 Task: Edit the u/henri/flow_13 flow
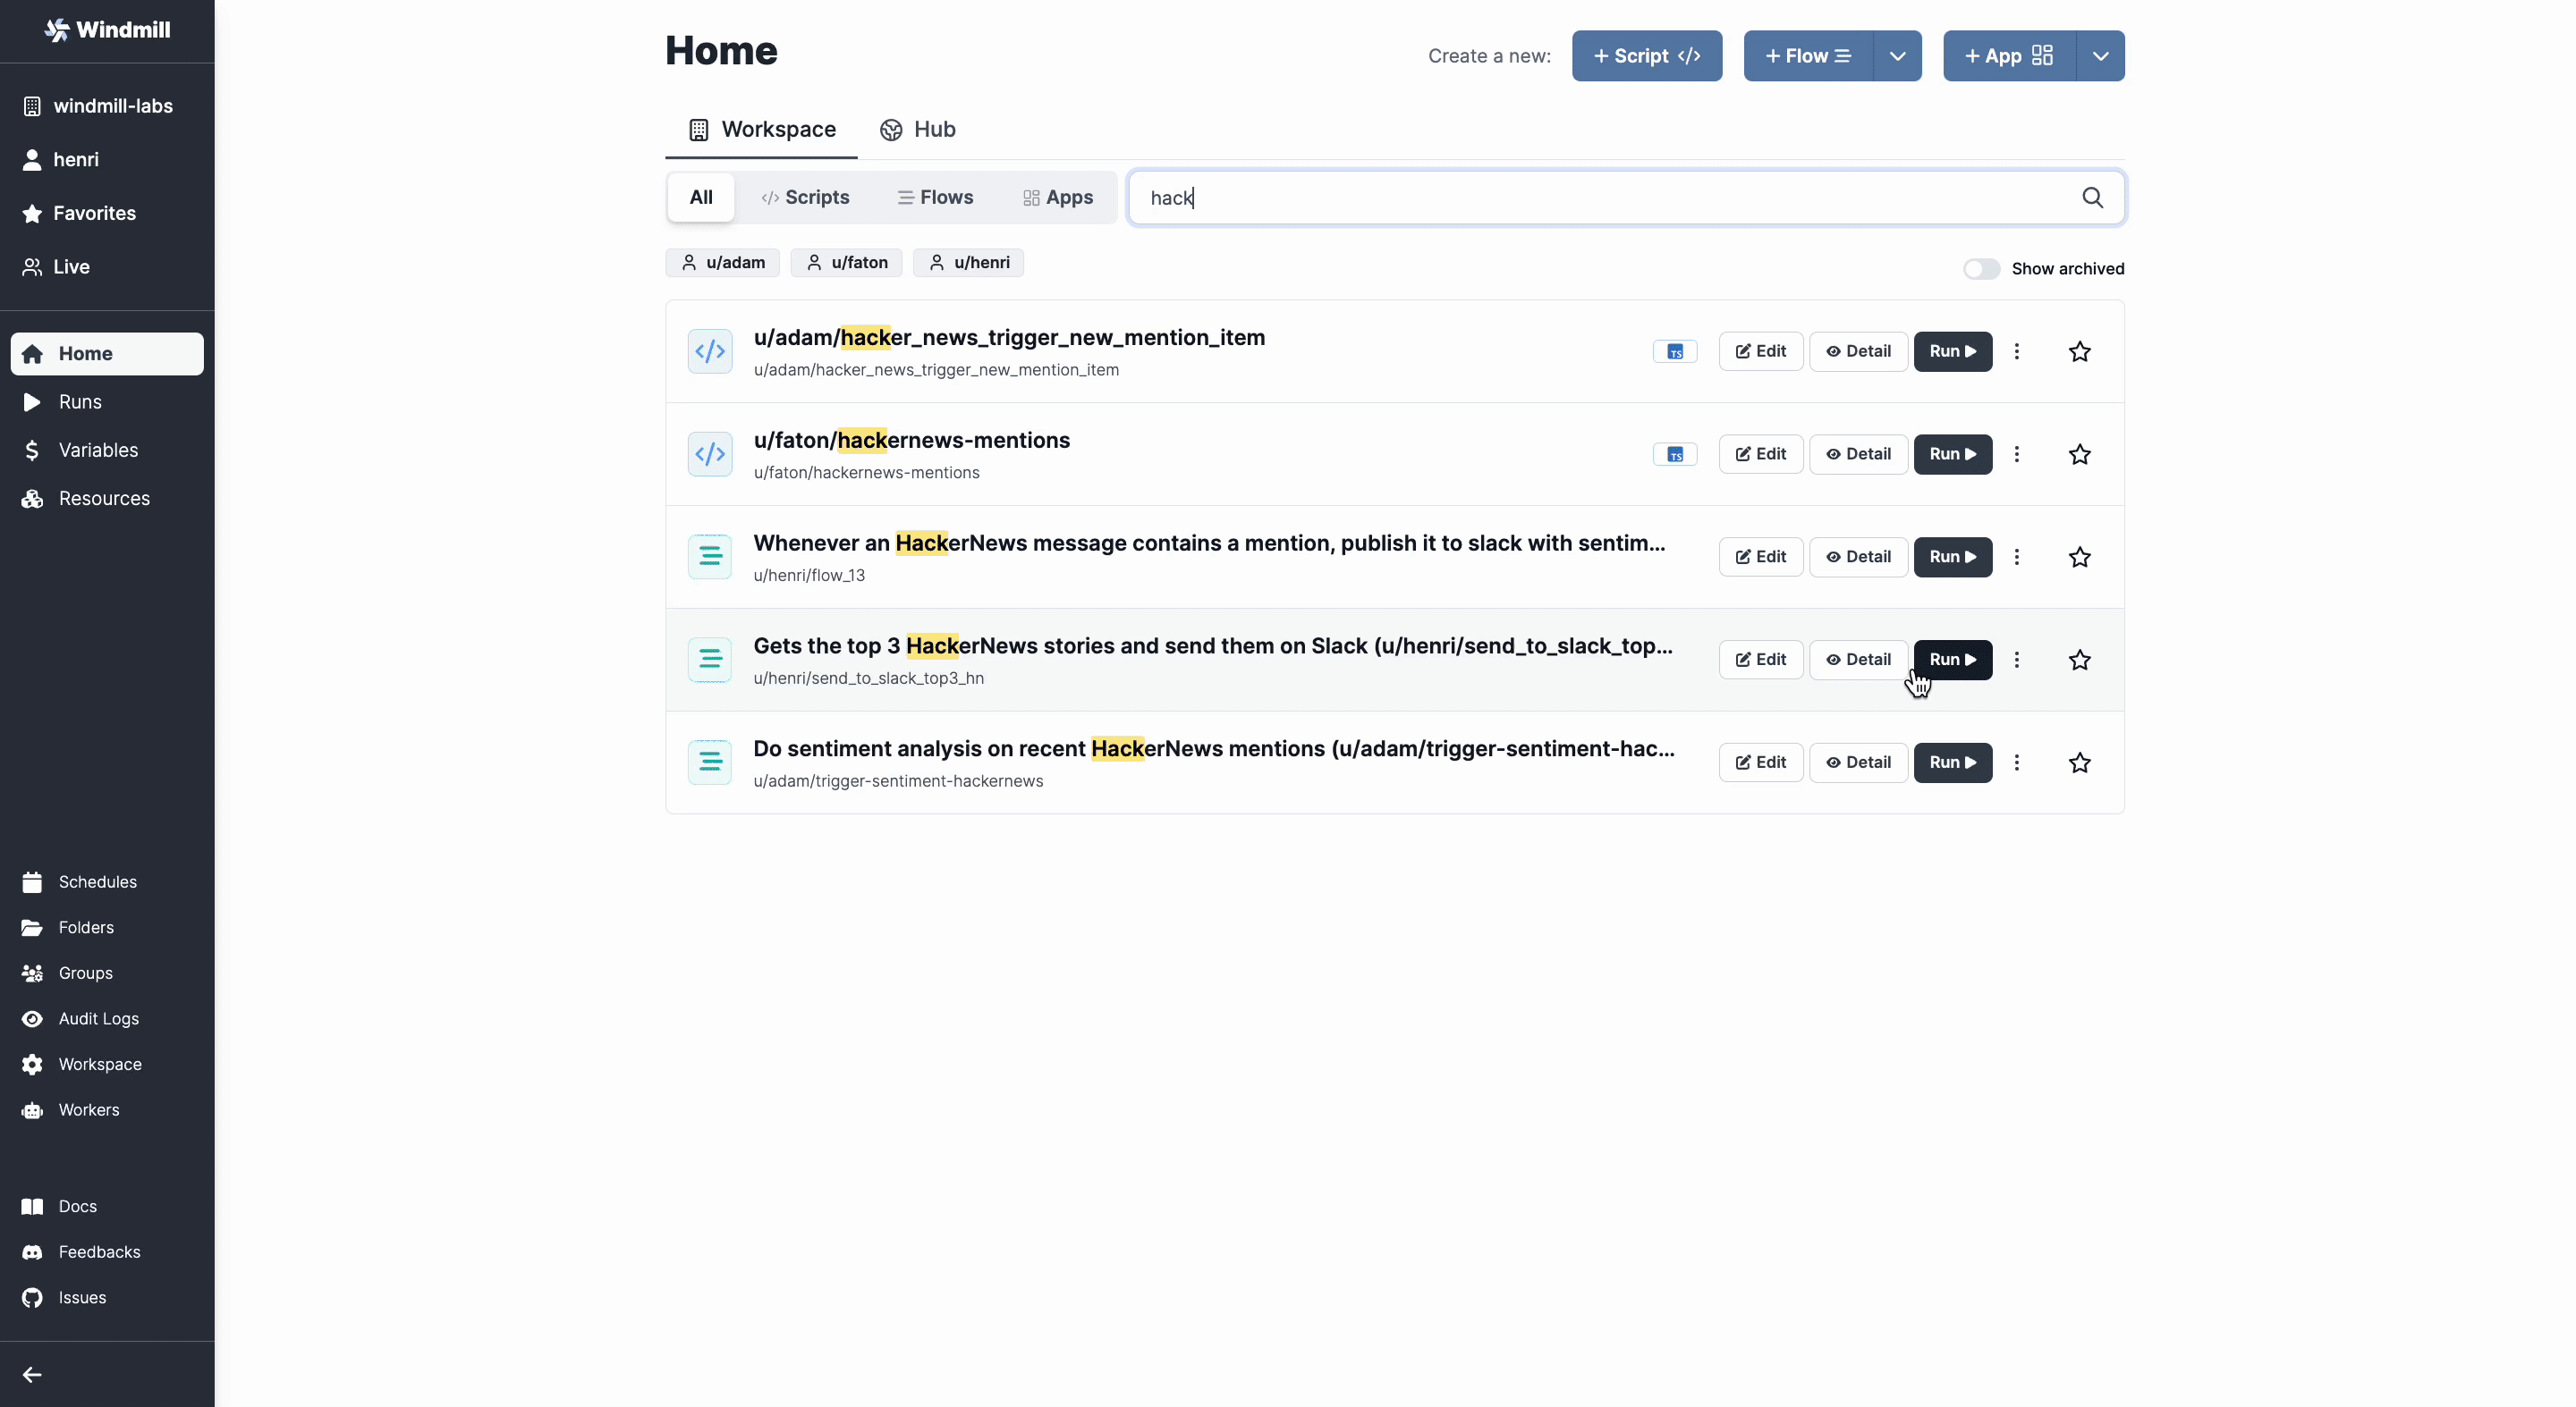[1759, 557]
